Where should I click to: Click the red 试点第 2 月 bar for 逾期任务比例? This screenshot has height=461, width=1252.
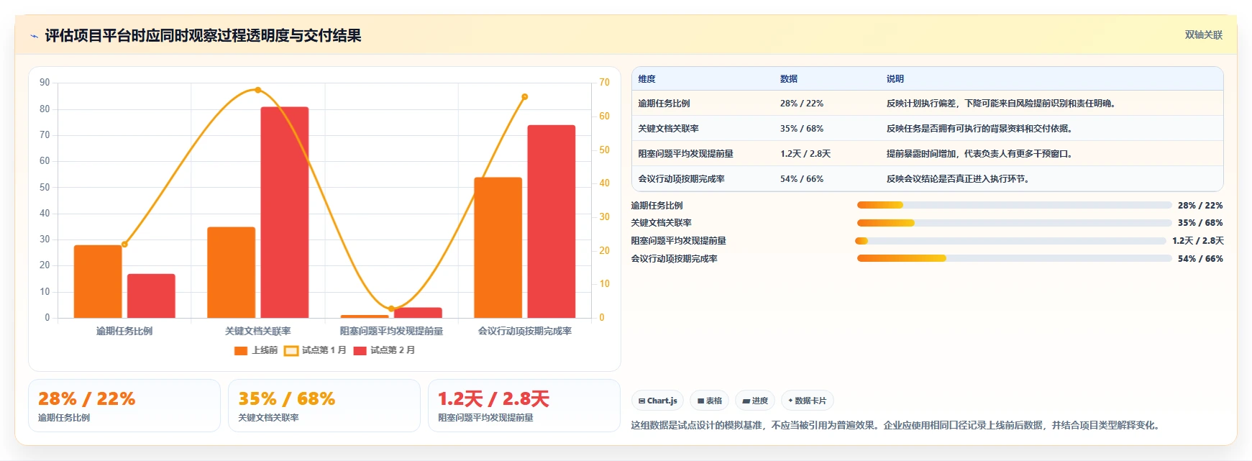pos(151,296)
